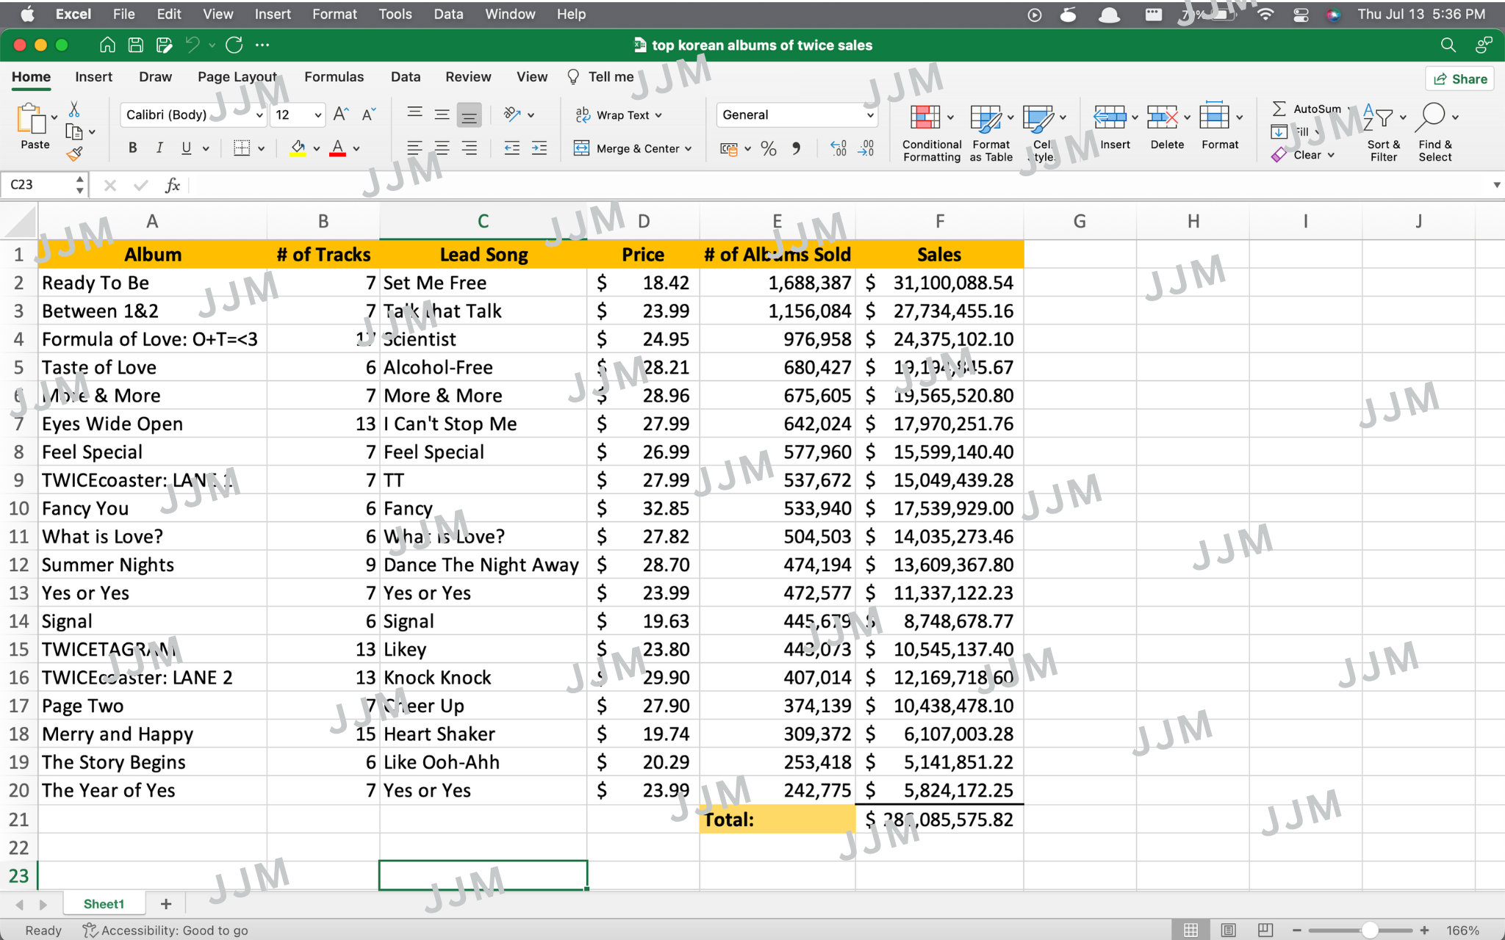This screenshot has height=940, width=1505.
Task: Click the Share button
Action: [1460, 79]
